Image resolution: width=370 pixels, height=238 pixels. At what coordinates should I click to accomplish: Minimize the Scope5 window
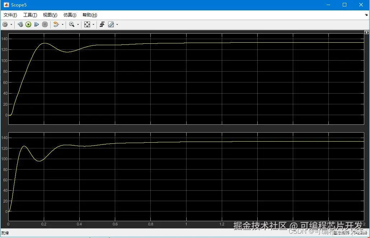coord(328,5)
